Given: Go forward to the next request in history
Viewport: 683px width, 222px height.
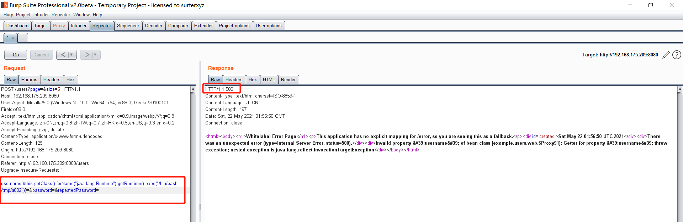Looking at the screenshot, I should (x=87, y=55).
